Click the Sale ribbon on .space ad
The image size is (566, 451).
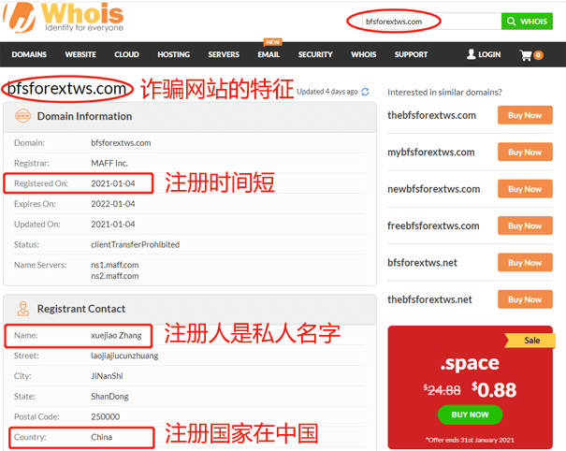(530, 341)
